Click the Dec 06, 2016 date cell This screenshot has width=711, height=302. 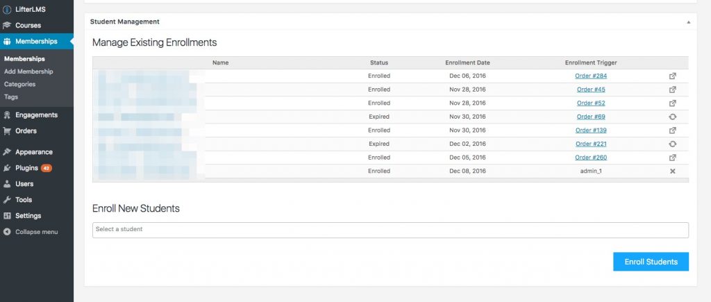pyautogui.click(x=467, y=76)
